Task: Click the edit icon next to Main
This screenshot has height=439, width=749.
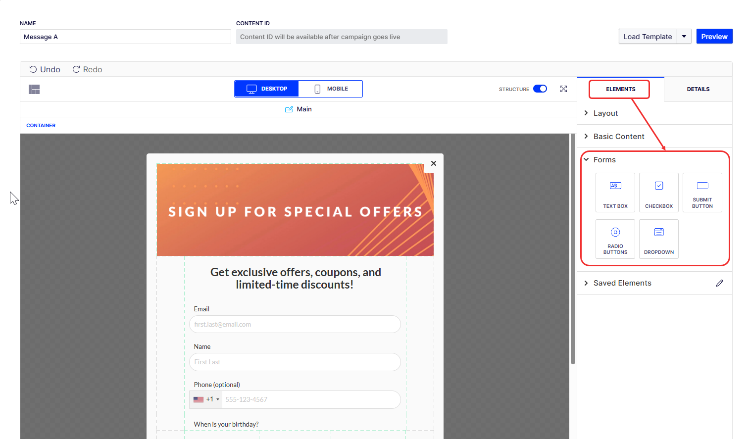Action: tap(289, 109)
